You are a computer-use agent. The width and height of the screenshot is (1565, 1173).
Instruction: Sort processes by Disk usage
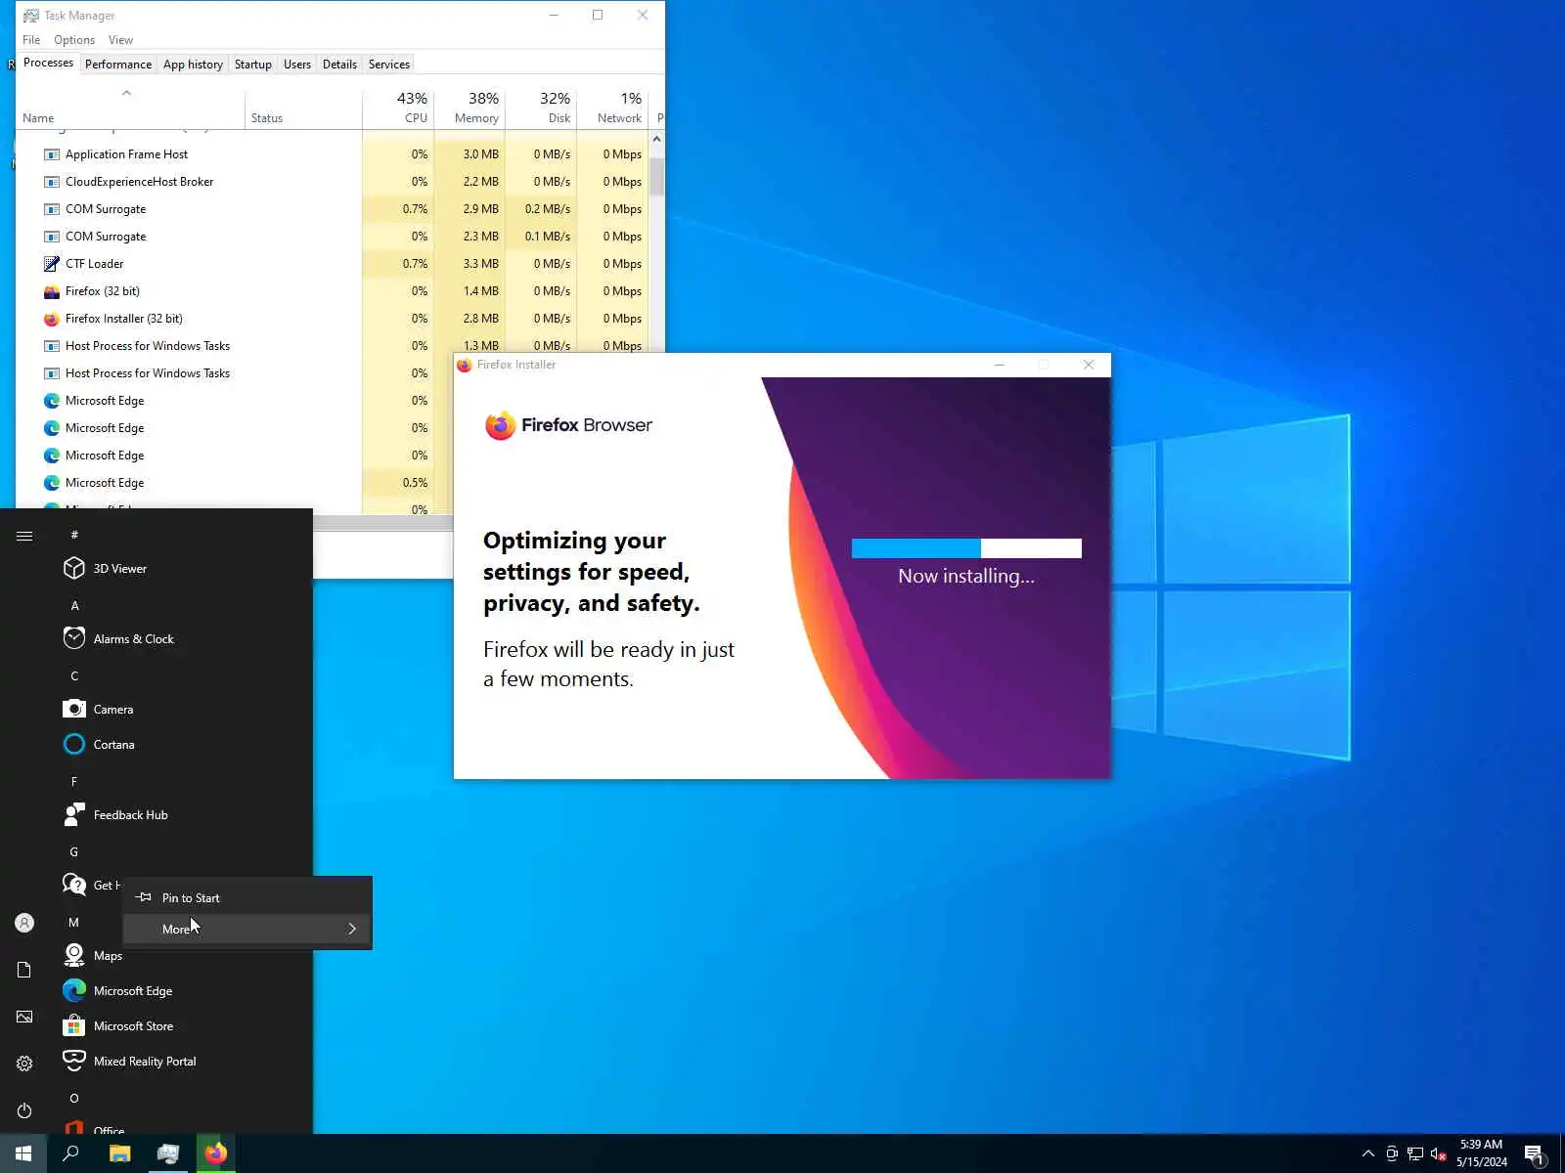tap(541, 109)
